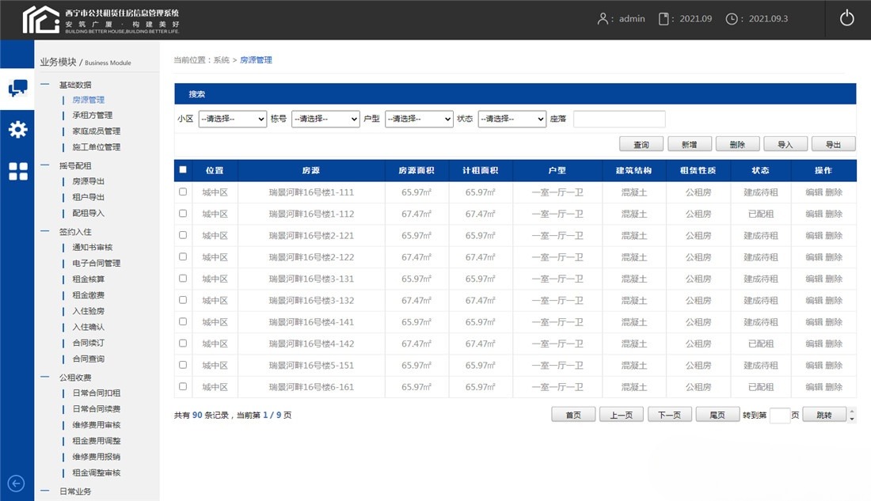Open the 小区 dropdown selector

pyautogui.click(x=232, y=119)
